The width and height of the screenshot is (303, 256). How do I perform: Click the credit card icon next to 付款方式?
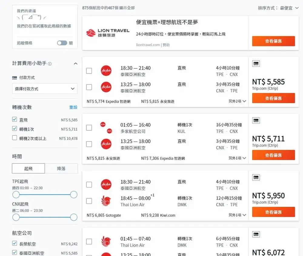point(15,78)
